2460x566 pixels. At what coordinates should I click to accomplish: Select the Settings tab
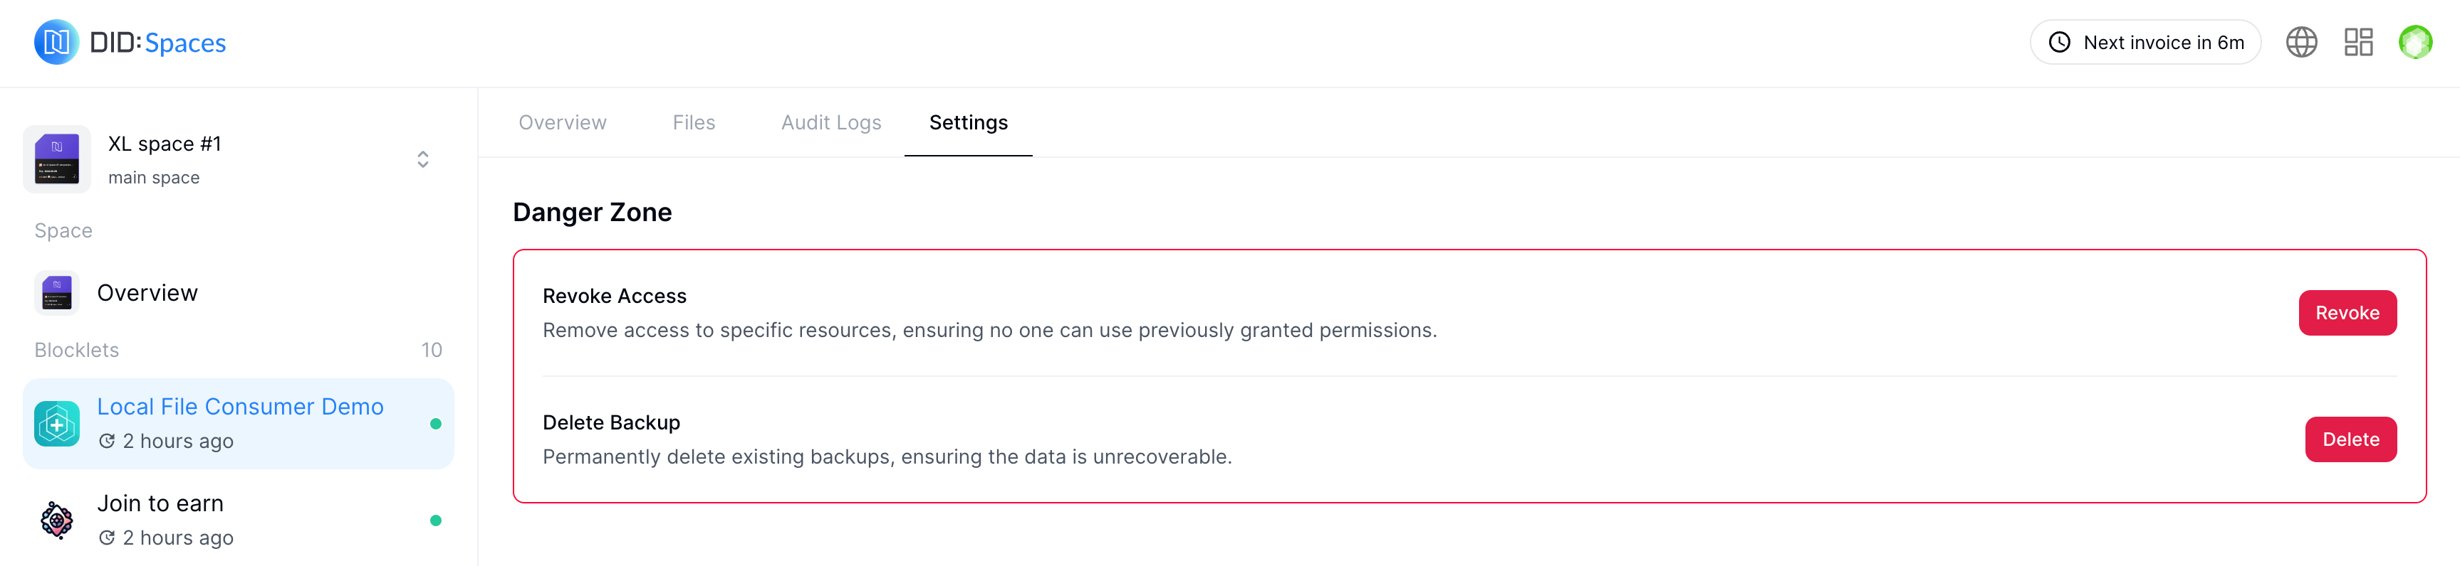pos(969,123)
